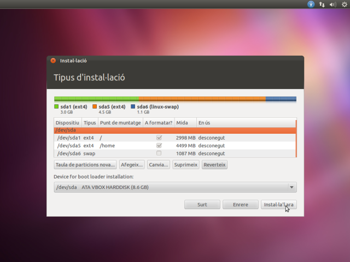Click the swap type cell

tap(89, 153)
